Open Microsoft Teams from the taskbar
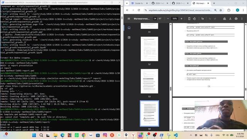The width and height of the screenshot is (247, 139). tap(140, 135)
